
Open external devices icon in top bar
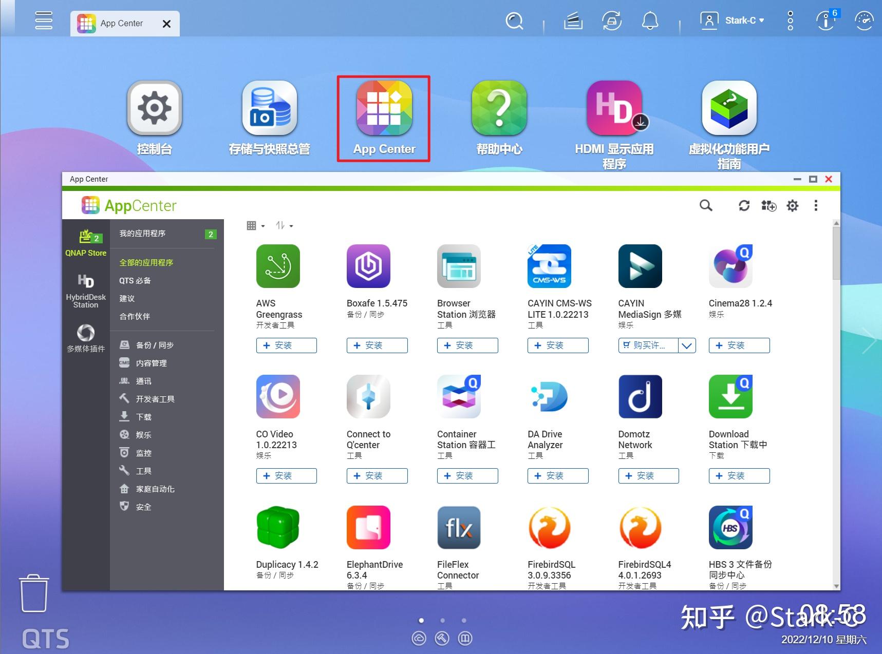click(612, 21)
